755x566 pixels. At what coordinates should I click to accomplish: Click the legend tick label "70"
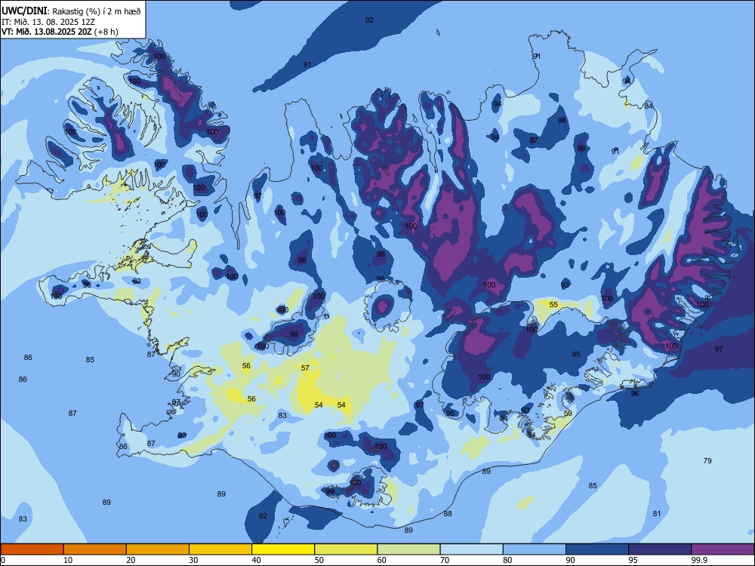tap(445, 560)
